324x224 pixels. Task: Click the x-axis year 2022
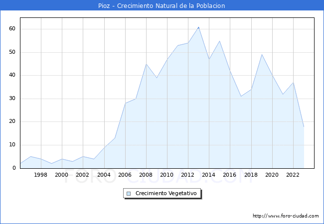pyautogui.click(x=293, y=175)
